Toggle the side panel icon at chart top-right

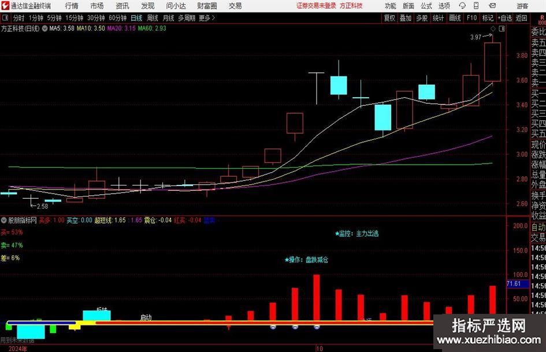(x=502, y=29)
